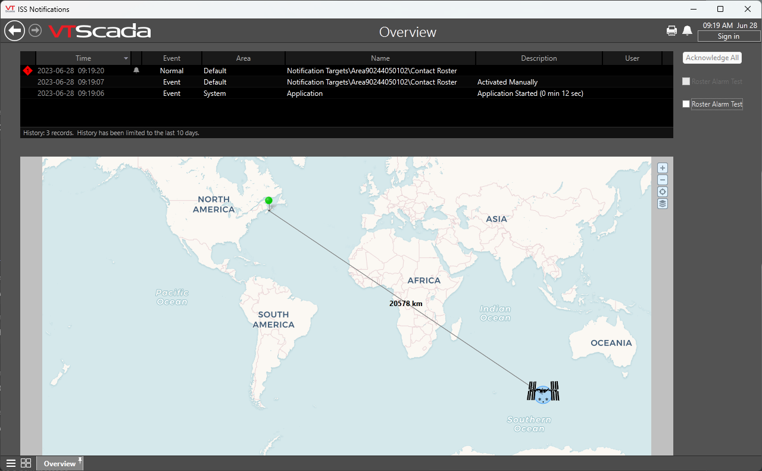Screen dimensions: 762x471
Task: Open the page tiles grid view
Action: (x=26, y=463)
